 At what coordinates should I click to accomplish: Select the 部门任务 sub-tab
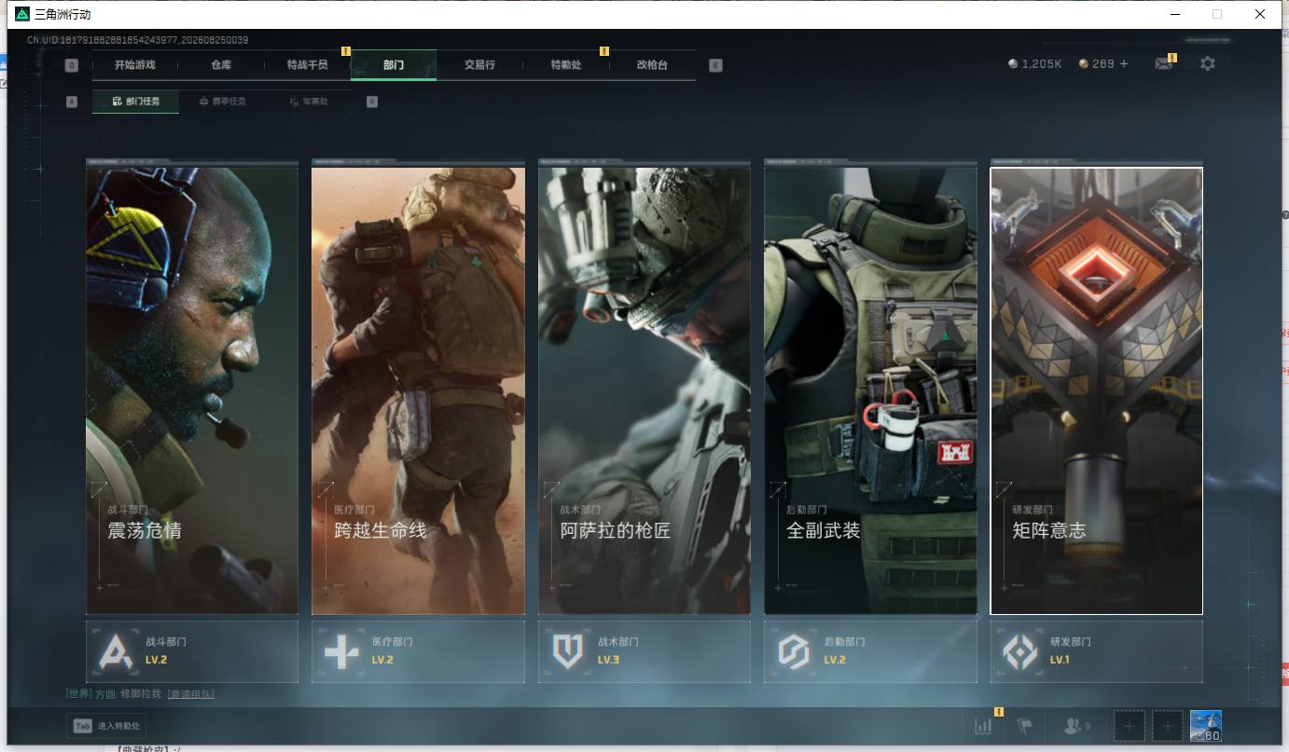135,101
